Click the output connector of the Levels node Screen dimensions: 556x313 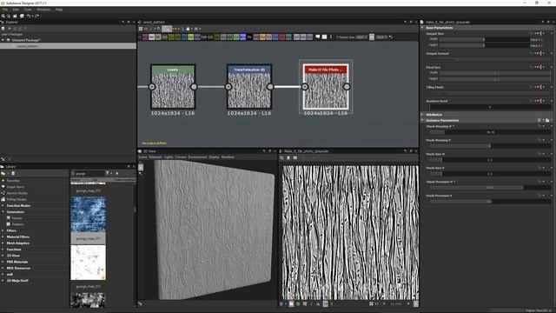pyautogui.click(x=194, y=87)
